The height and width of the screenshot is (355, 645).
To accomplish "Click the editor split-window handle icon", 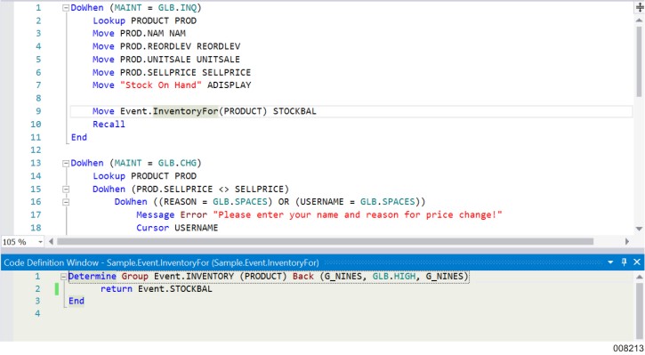I will [640, 7].
